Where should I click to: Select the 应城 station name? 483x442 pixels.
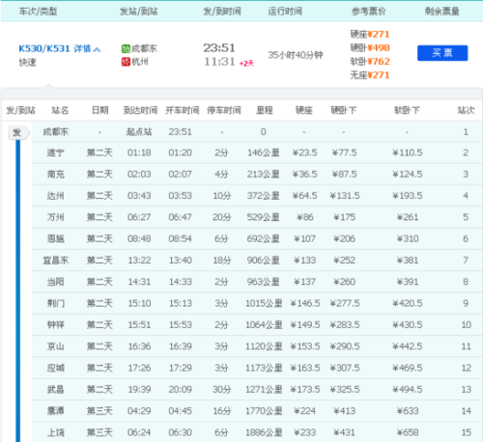coord(56,368)
